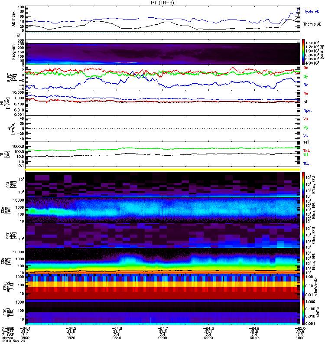Click the green Viy velocity legend
325x347 pixels.
tap(306, 128)
